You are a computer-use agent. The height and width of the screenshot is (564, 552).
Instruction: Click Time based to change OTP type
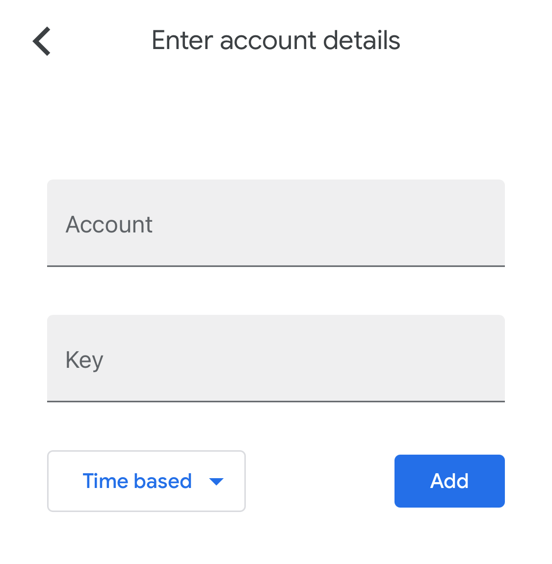(x=137, y=481)
